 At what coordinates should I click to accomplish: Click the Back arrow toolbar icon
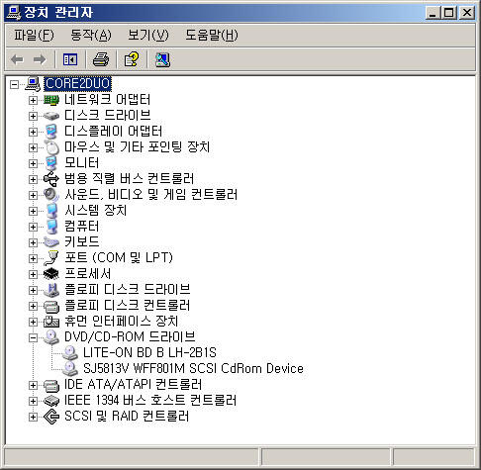click(x=17, y=59)
